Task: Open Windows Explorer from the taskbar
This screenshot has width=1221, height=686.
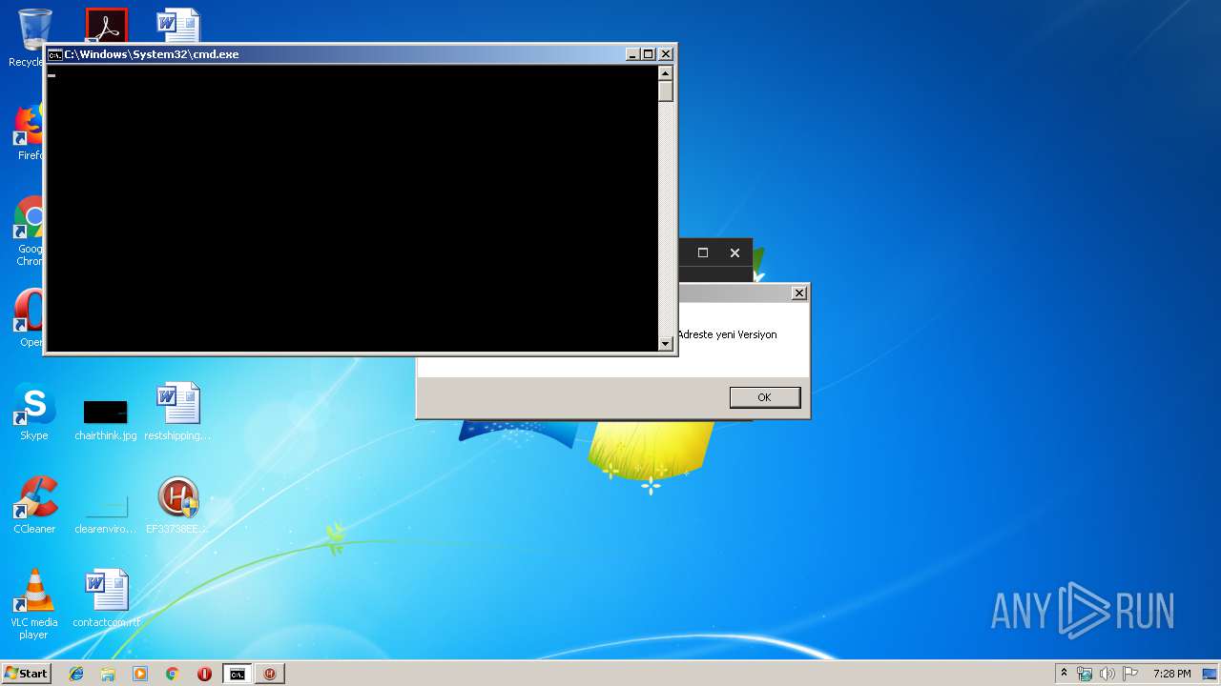Action: click(x=108, y=674)
